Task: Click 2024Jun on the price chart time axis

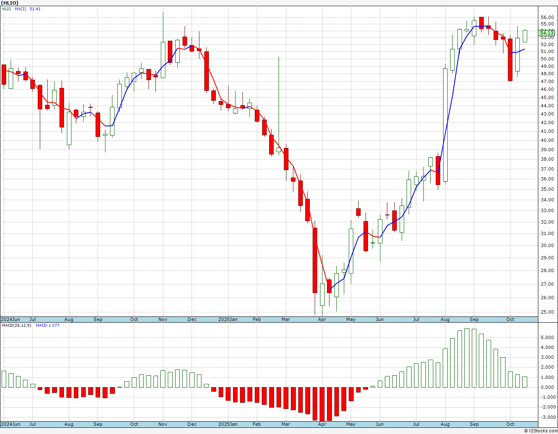Action: click(x=10, y=319)
